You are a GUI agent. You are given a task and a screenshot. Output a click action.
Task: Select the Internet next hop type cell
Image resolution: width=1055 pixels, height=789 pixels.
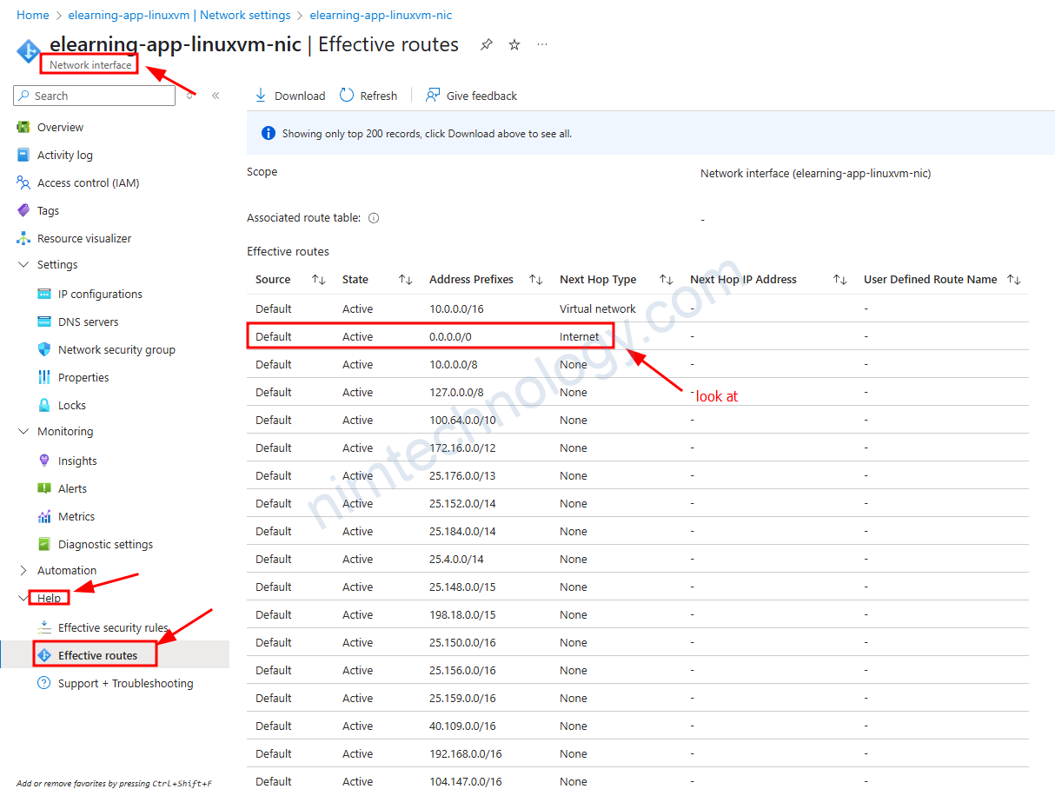[x=580, y=336]
